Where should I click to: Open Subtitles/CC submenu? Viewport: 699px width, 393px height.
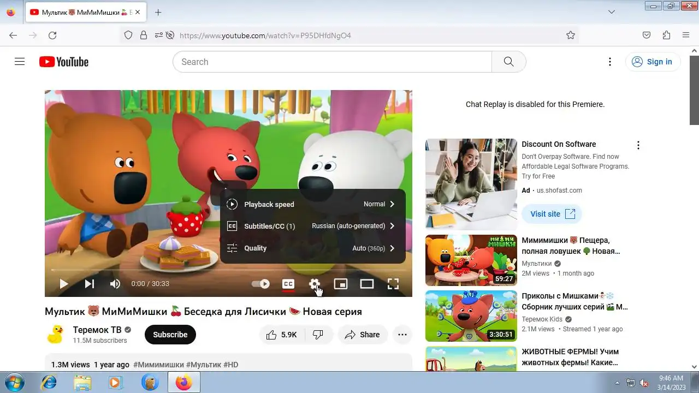click(313, 226)
